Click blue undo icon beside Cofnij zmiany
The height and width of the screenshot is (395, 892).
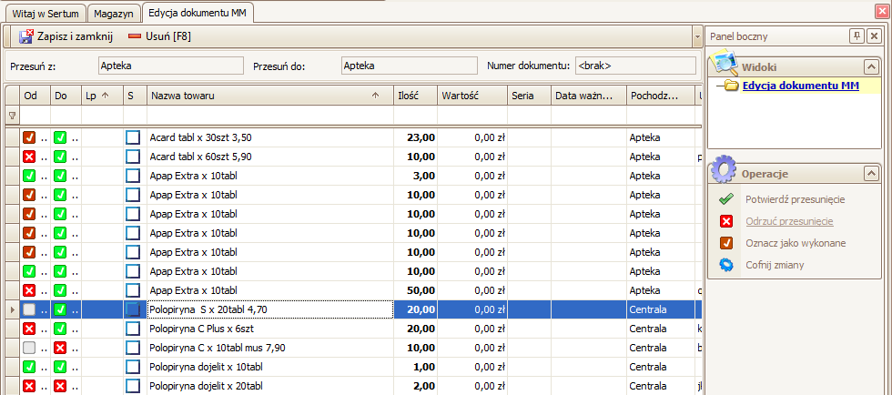[x=726, y=265]
